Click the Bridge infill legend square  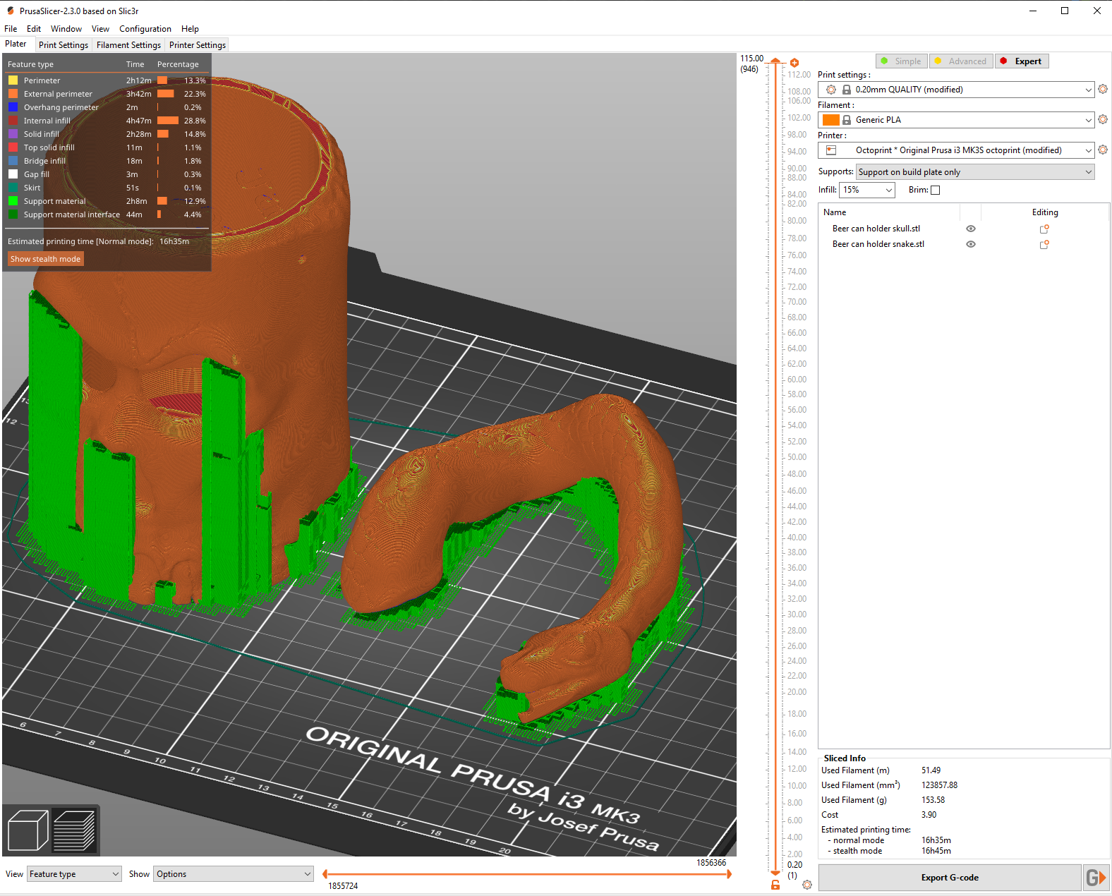click(x=13, y=161)
